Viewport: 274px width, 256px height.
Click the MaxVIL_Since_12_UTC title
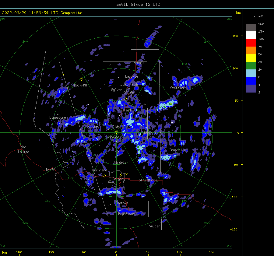click(x=137, y=5)
